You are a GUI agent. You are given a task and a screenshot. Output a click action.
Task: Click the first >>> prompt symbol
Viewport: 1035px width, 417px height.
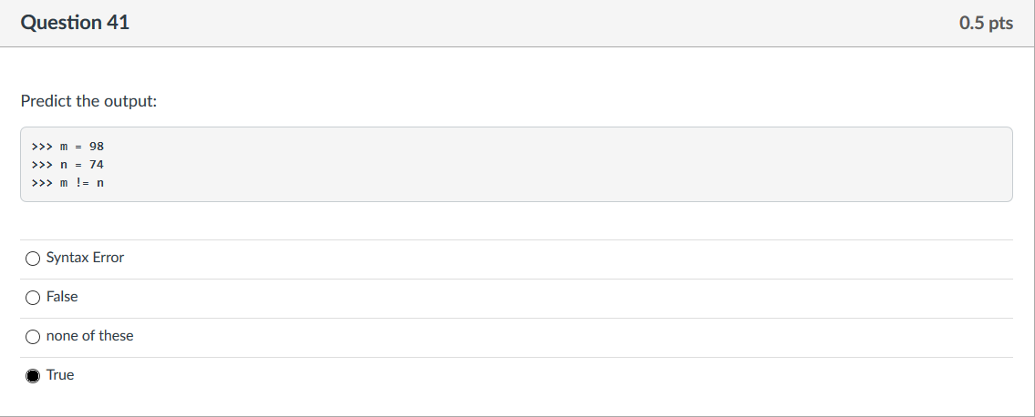(42, 147)
